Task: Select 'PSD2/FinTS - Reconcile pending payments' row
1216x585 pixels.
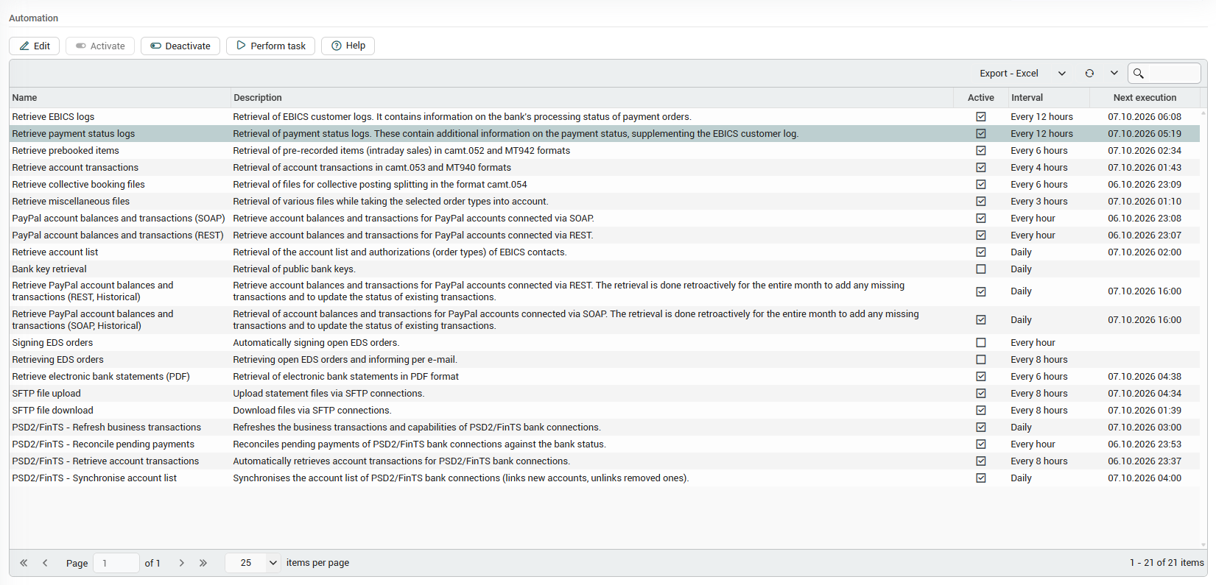Action: (x=605, y=444)
